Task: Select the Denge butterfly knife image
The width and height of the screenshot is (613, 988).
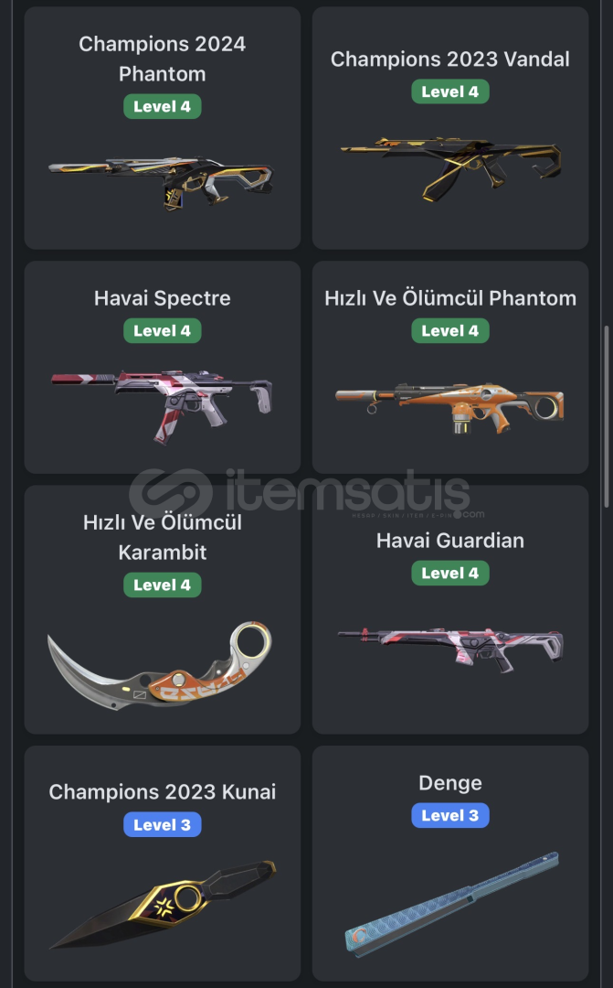Action: pyautogui.click(x=451, y=905)
